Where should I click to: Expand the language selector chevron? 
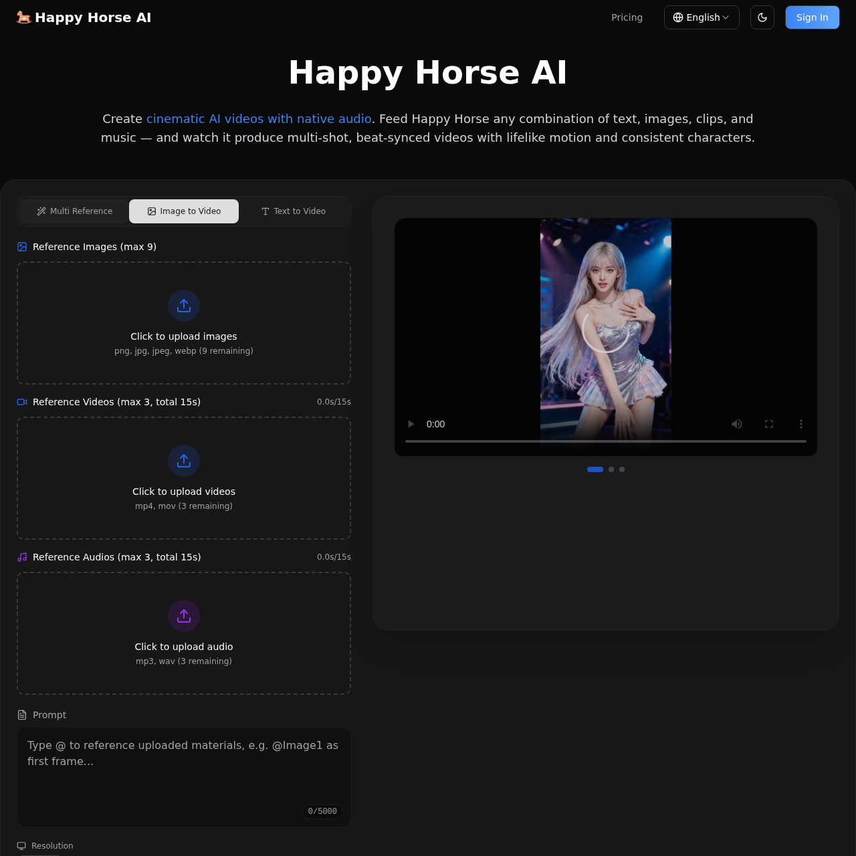726,18
